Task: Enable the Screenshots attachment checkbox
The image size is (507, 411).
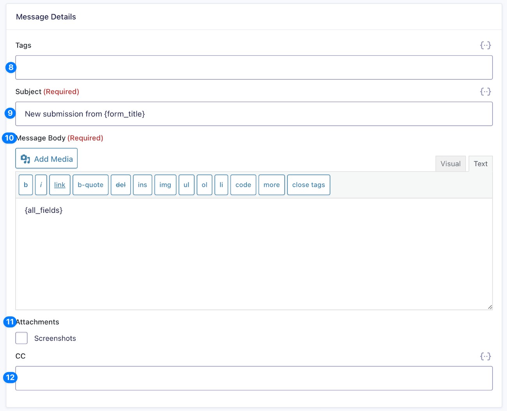Action: click(x=21, y=338)
